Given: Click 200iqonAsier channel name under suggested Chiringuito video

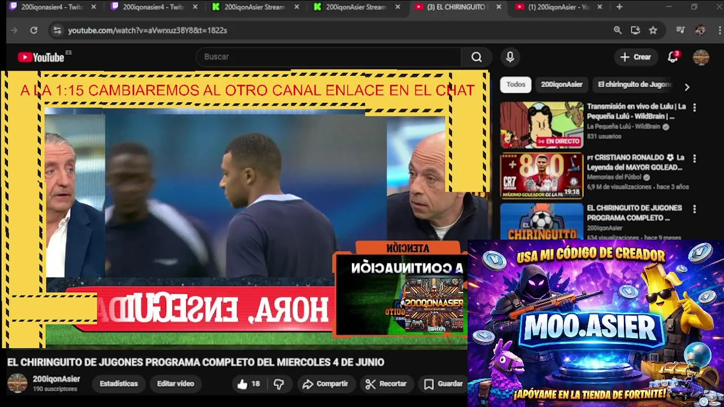Looking at the screenshot, I should [605, 228].
